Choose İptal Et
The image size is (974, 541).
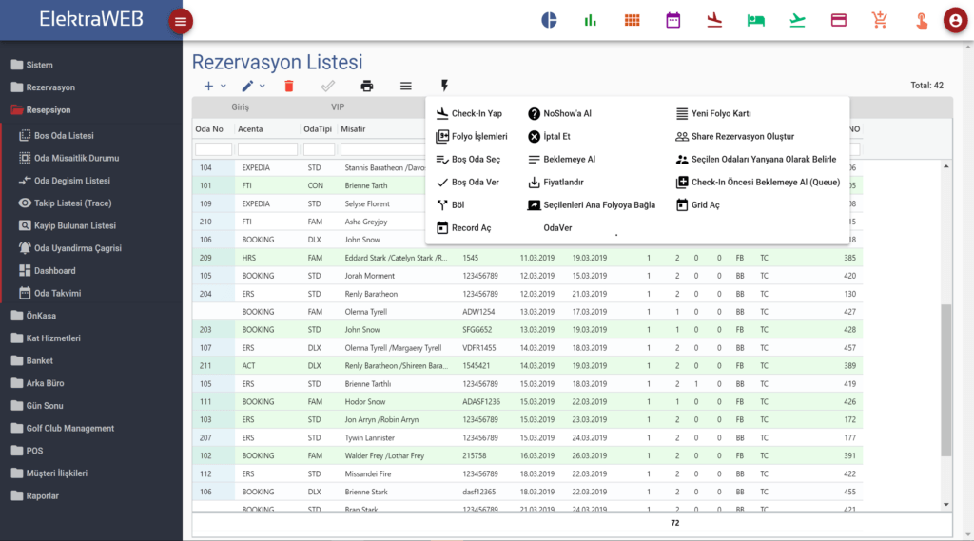point(549,137)
